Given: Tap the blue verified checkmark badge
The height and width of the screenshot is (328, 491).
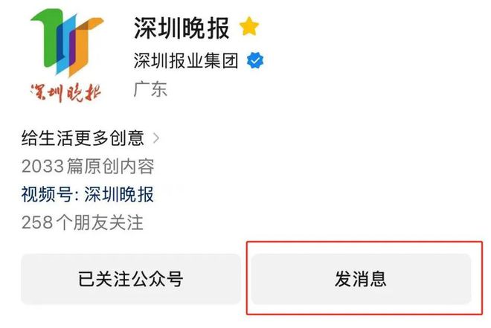Looking at the screenshot, I should click(255, 60).
